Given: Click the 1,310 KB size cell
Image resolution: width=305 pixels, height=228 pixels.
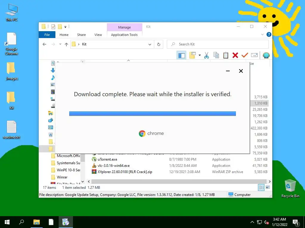Looking at the screenshot, I should click(261, 103).
